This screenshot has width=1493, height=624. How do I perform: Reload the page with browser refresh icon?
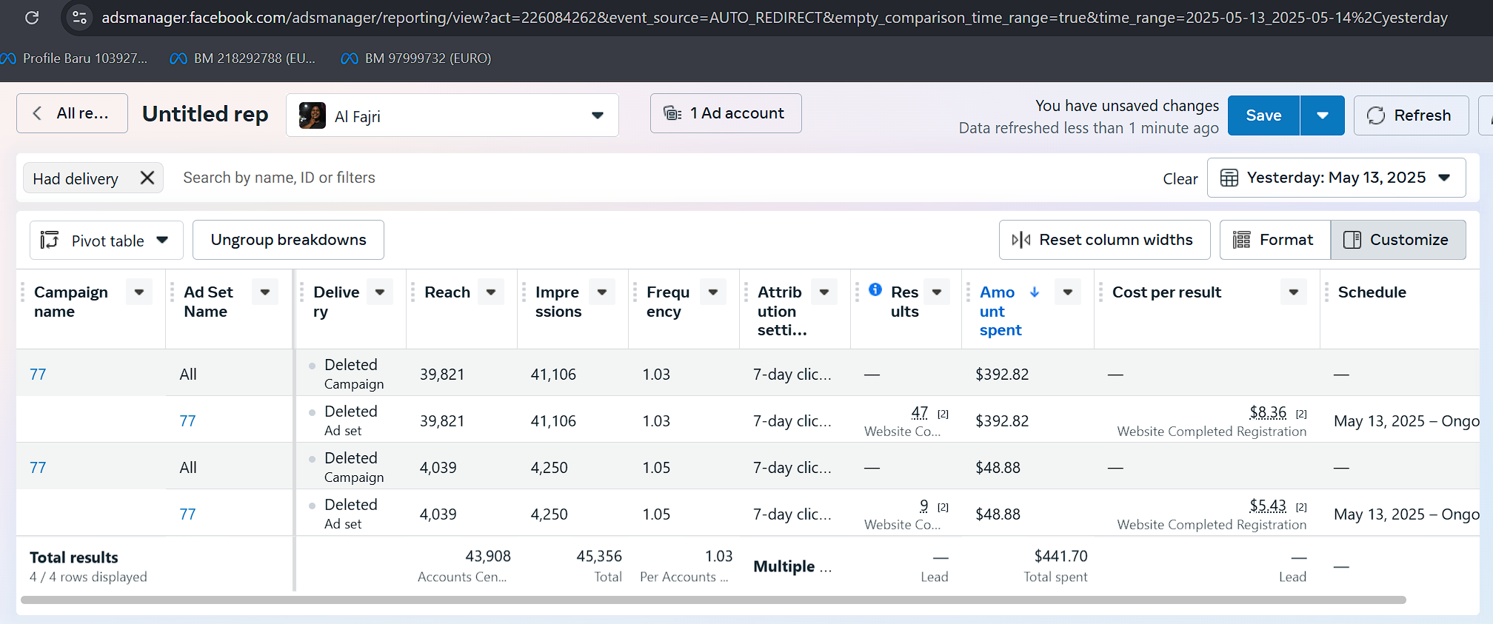pyautogui.click(x=32, y=18)
